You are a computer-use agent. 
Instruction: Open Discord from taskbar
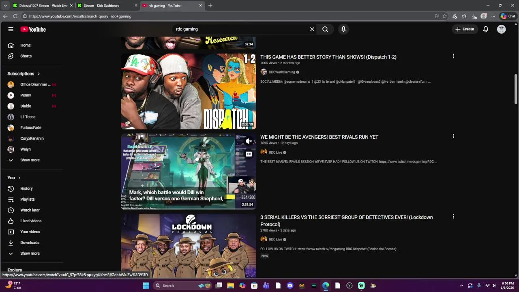click(x=290, y=286)
